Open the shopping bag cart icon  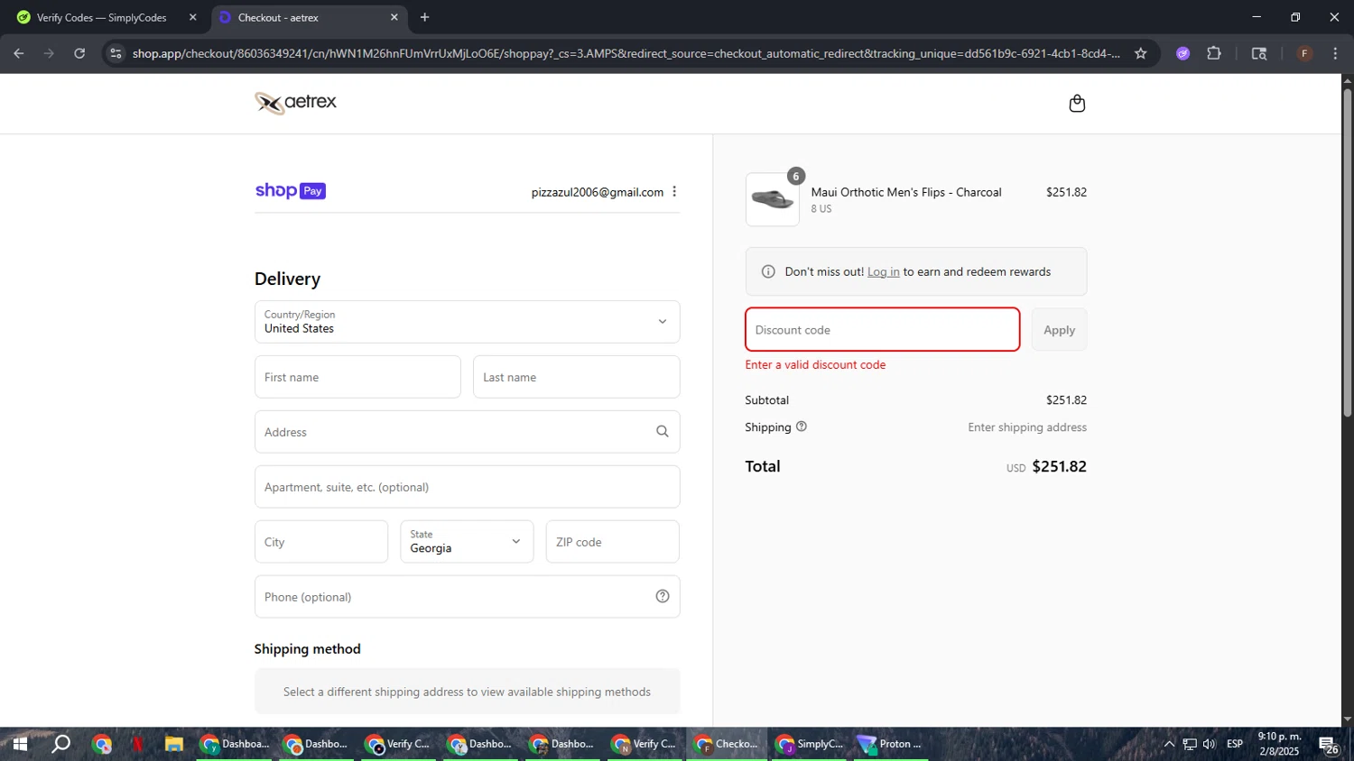[1077, 104]
